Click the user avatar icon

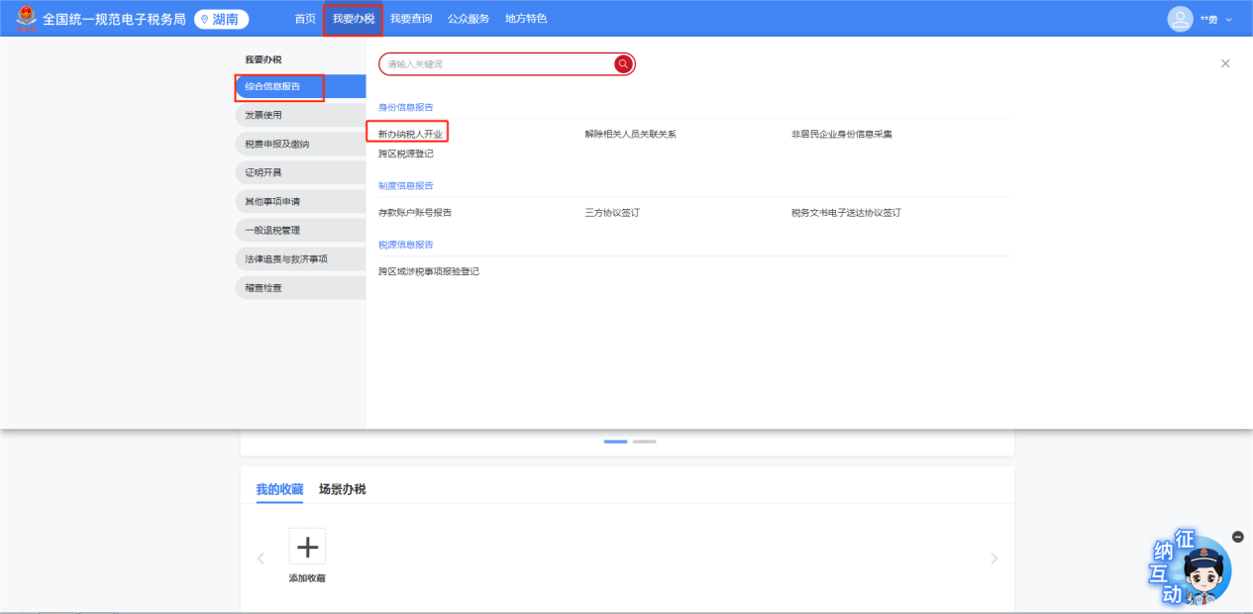pyautogui.click(x=1180, y=19)
